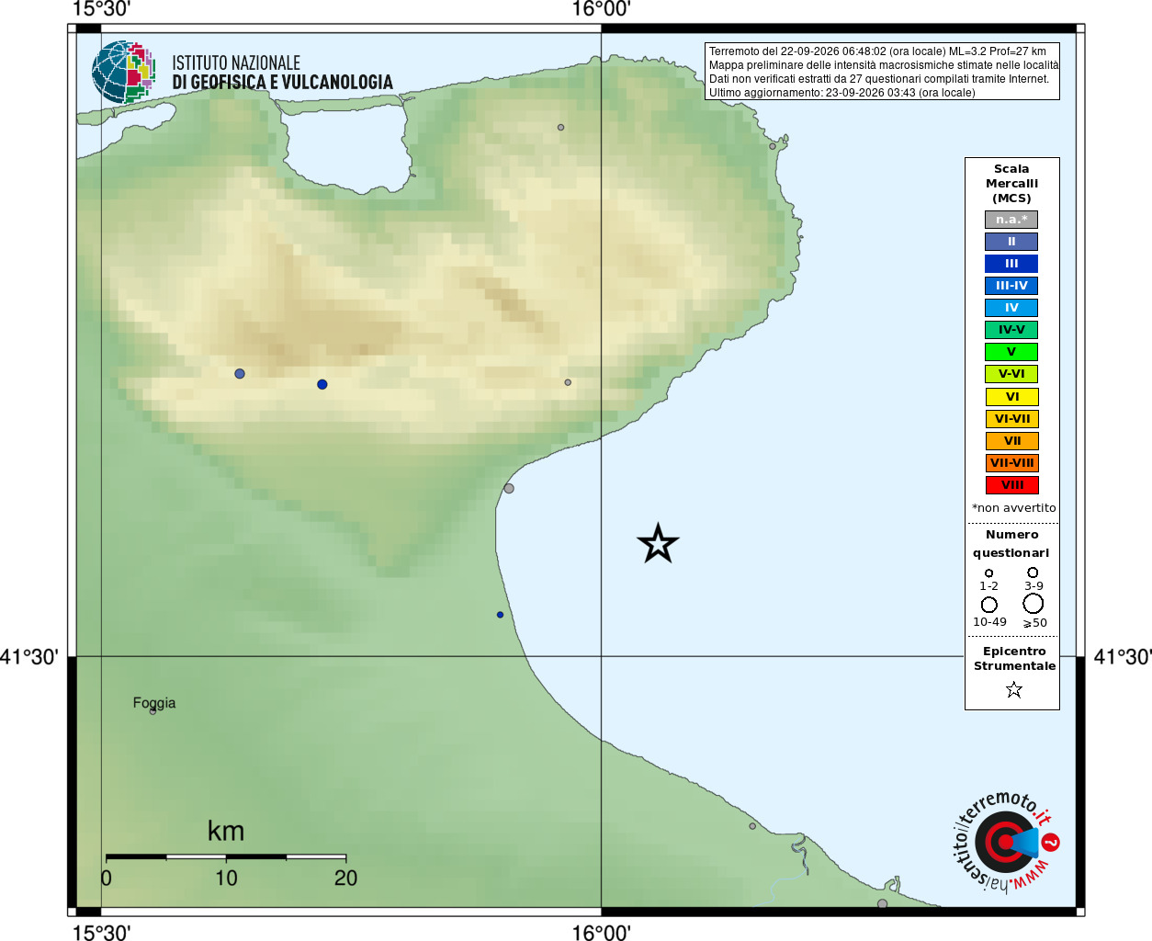
Task: Click the gray dot on the coastline
Action: (509, 488)
